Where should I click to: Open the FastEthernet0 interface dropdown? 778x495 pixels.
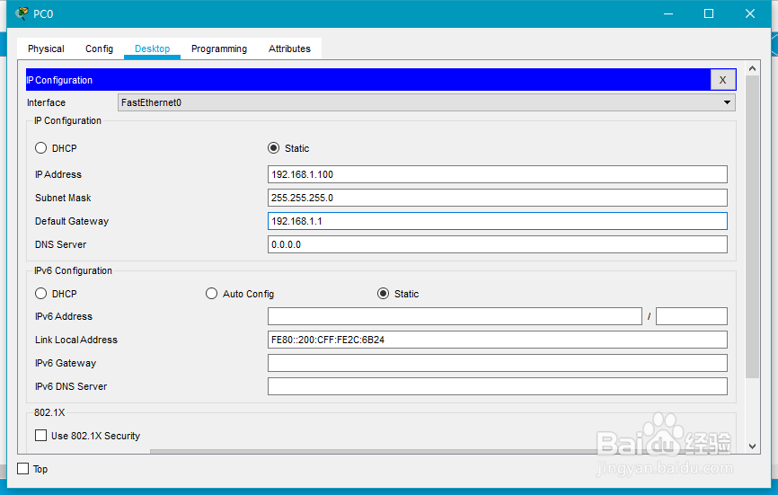[x=427, y=102]
